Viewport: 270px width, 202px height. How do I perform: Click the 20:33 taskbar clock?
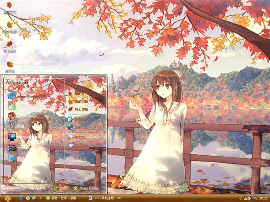(263, 198)
